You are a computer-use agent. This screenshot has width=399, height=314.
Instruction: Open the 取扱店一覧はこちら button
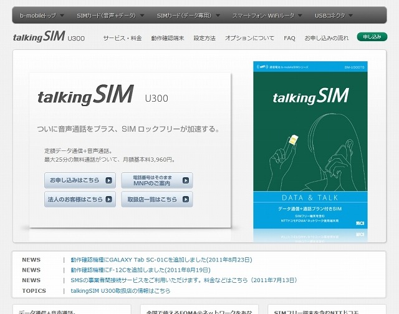coord(156,199)
